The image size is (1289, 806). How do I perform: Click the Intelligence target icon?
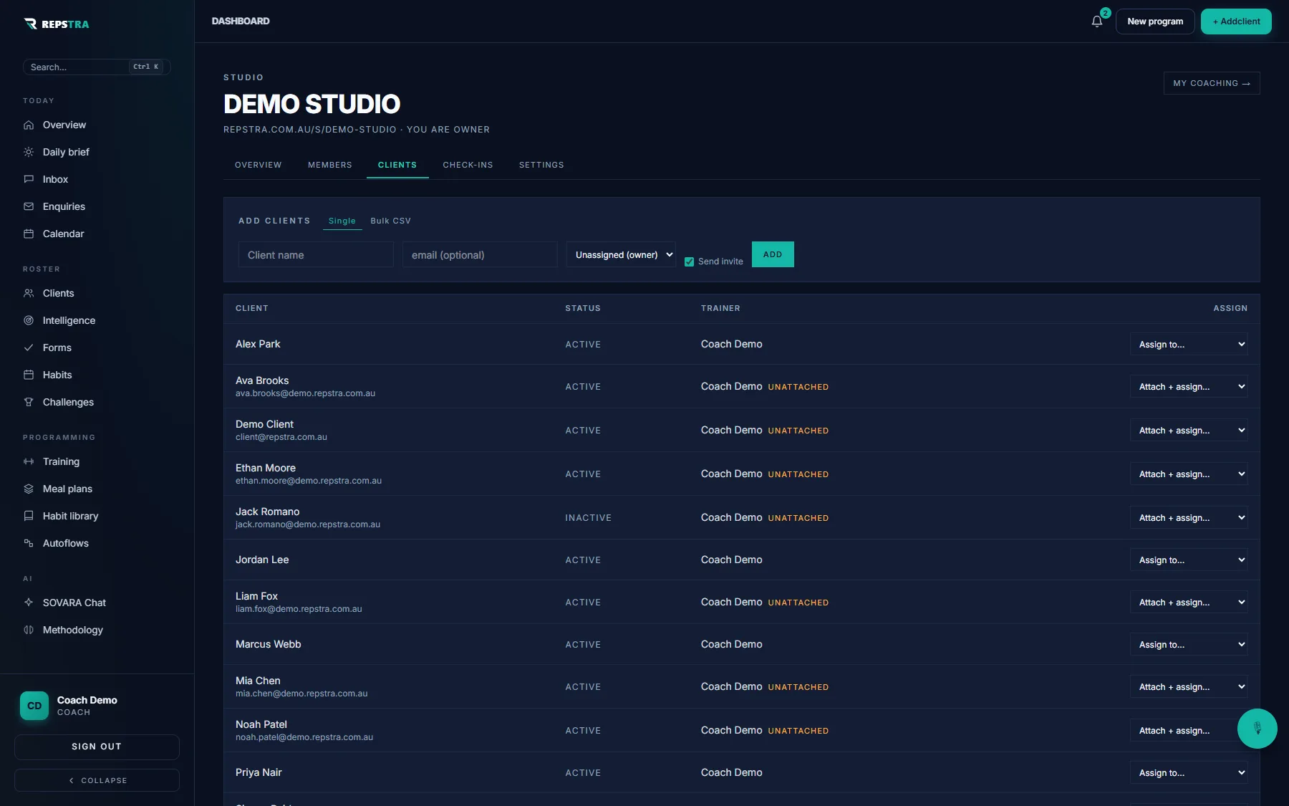click(x=29, y=320)
